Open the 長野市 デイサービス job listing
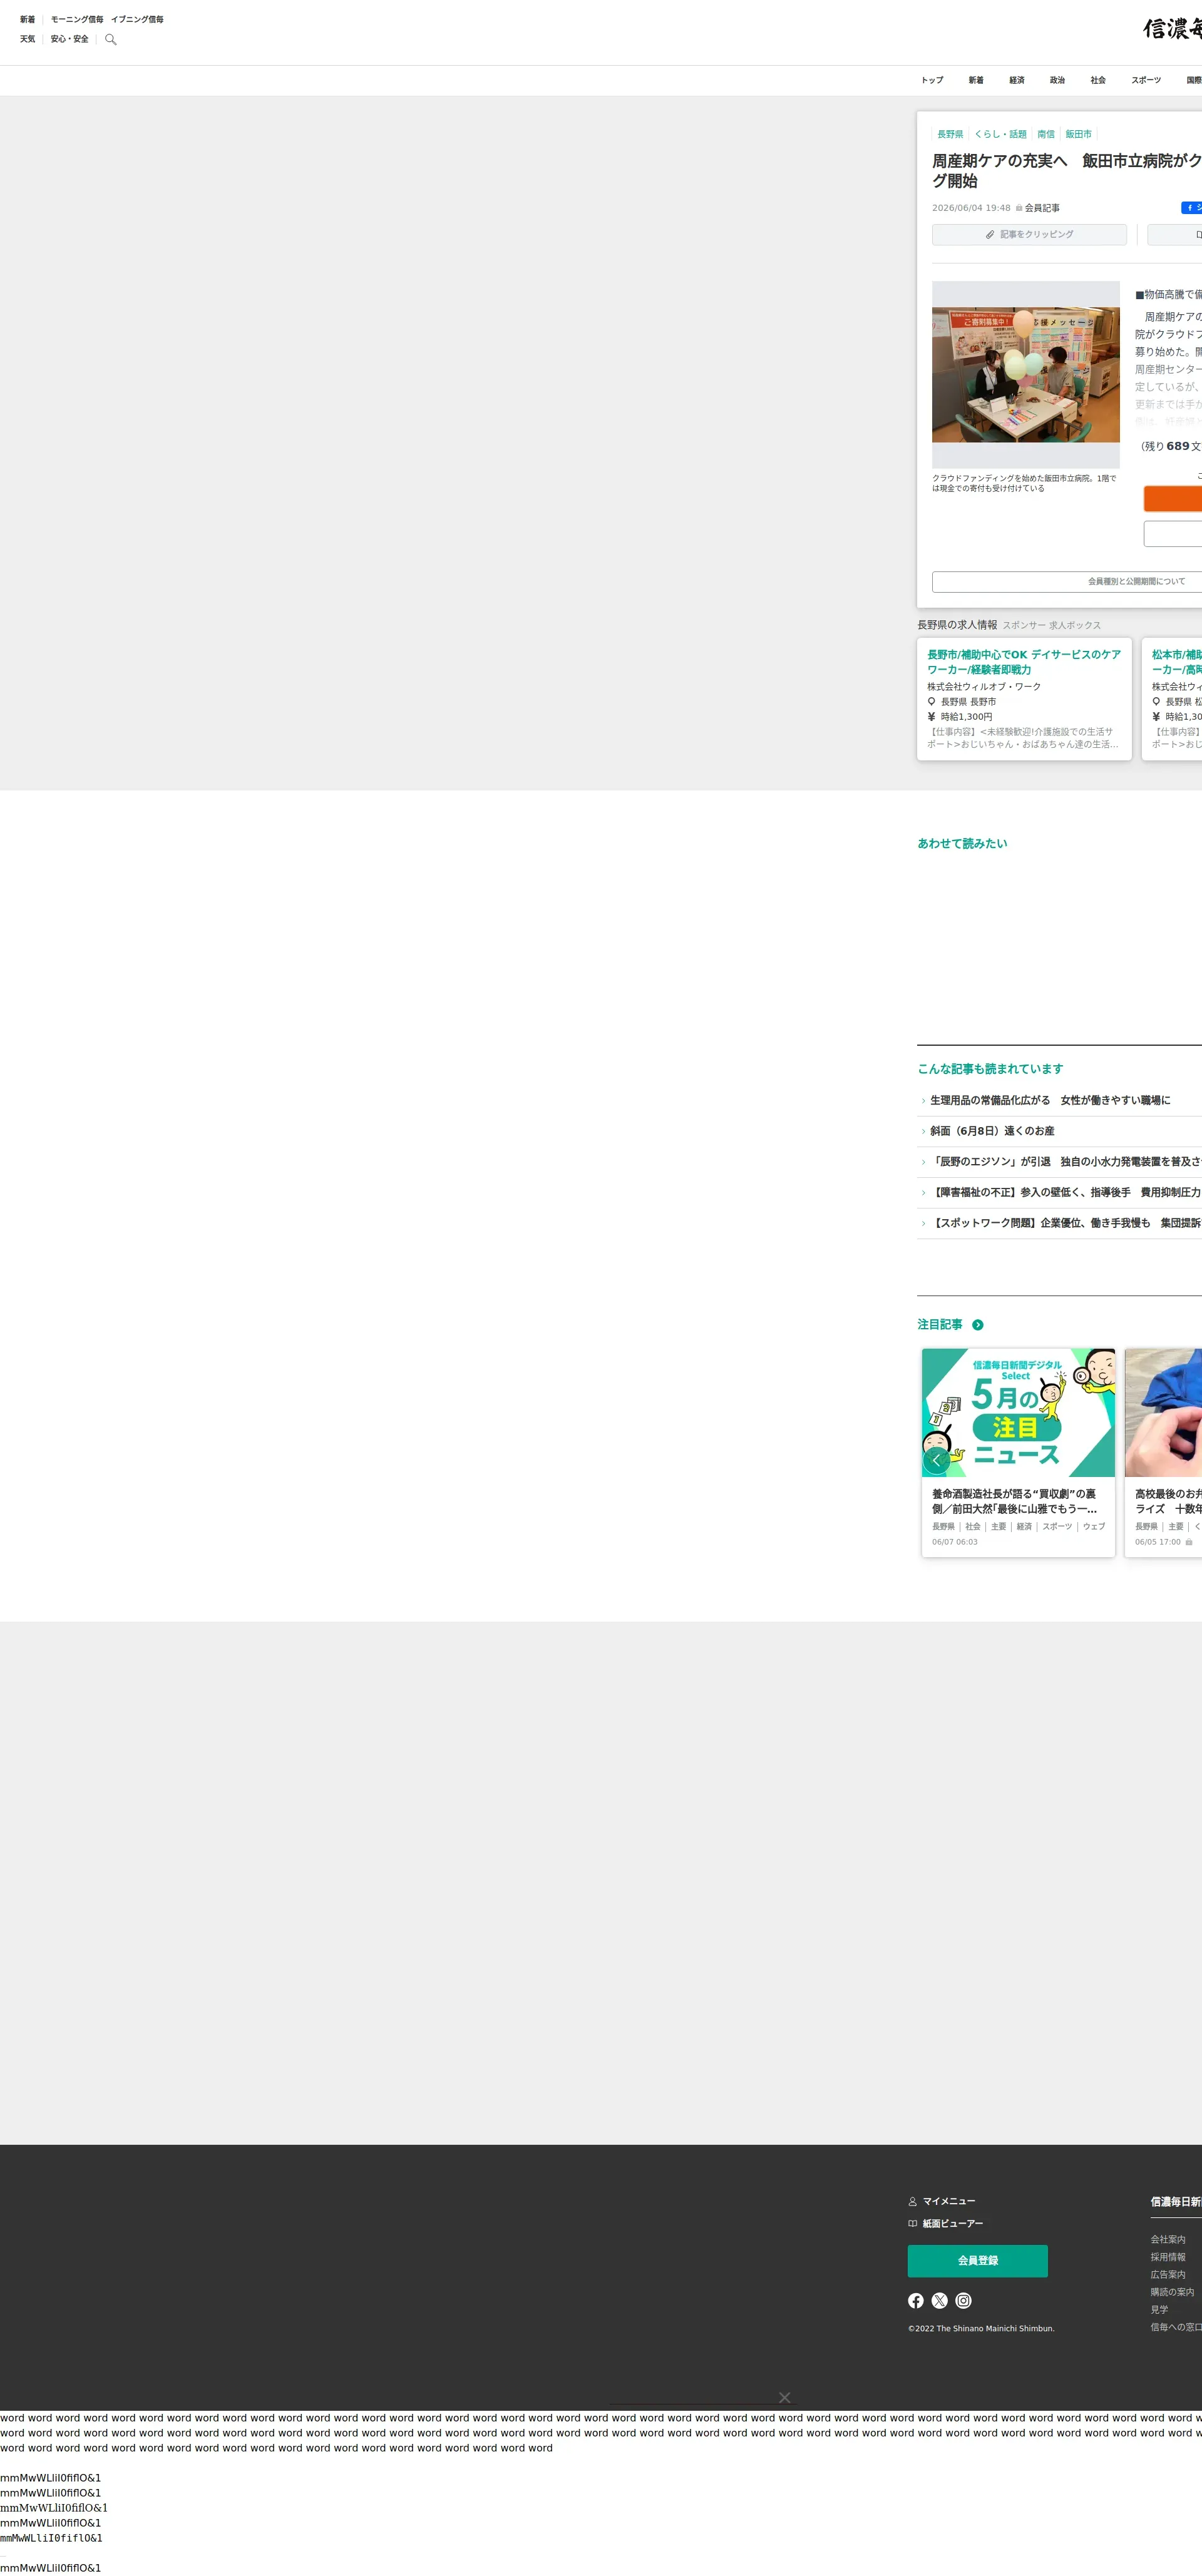Viewport: 1202px width, 2576px height. 1025,699
